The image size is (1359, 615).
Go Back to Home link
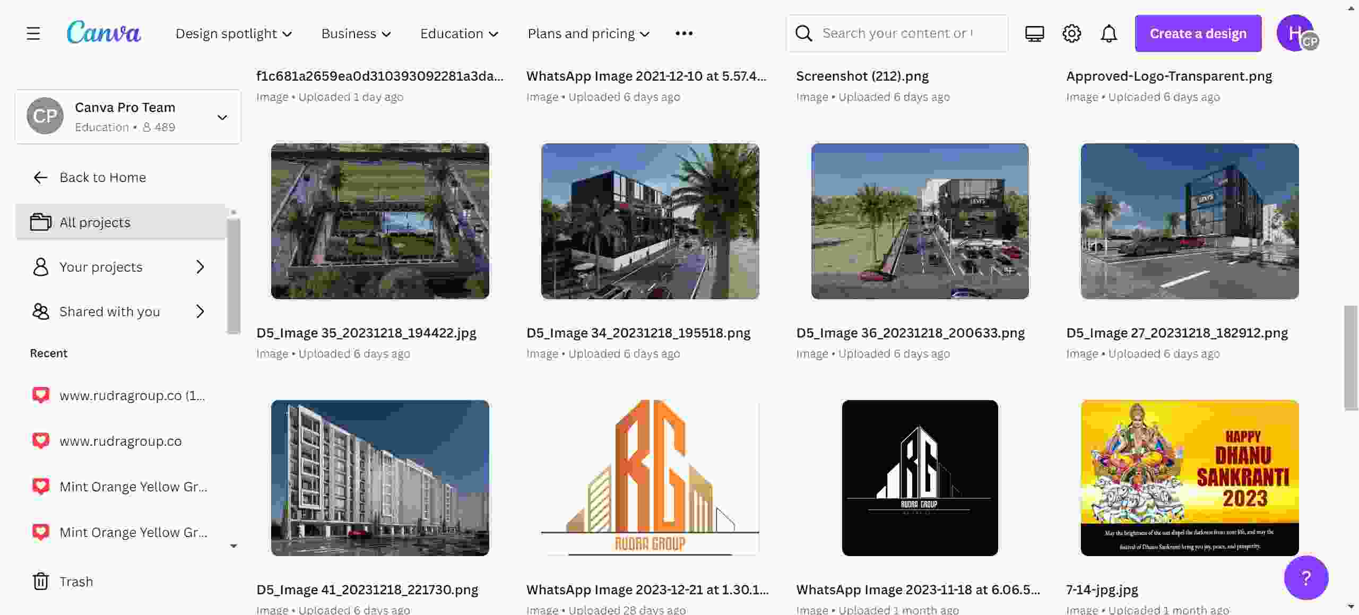tap(102, 177)
